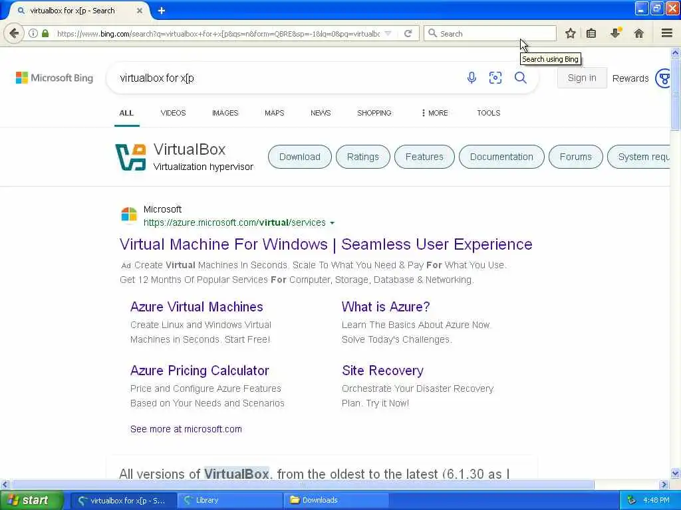Open the Rewards trophy icon
Screen dimensions: 681x510
[663, 78]
